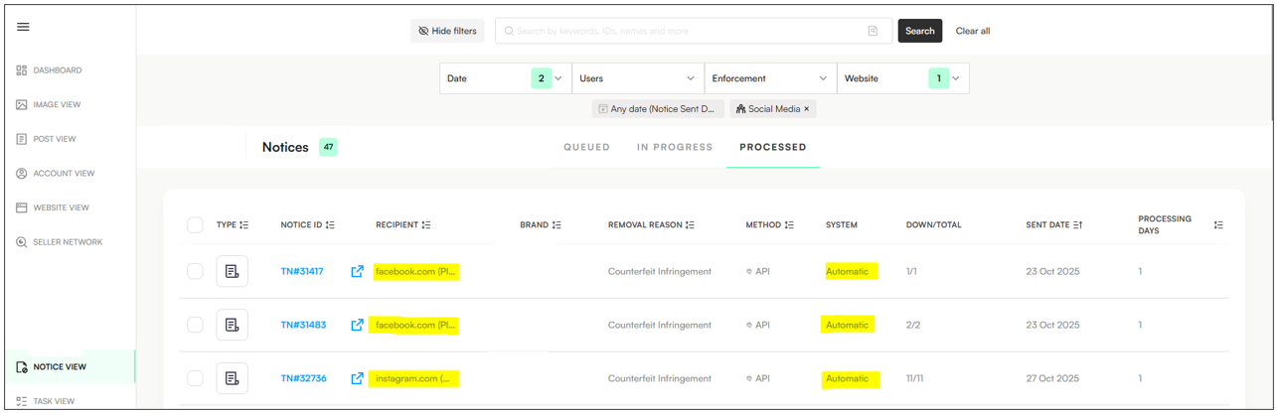This screenshot has width=1277, height=413.
Task: Check the box for notice TN#31417
Action: 195,271
